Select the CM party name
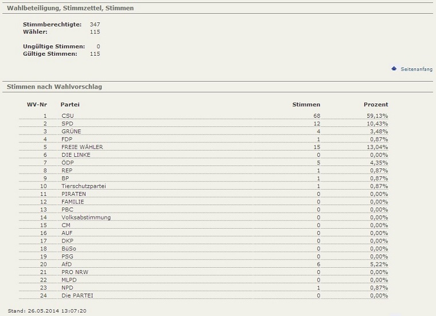This screenshot has height=316, width=436. [x=66, y=225]
